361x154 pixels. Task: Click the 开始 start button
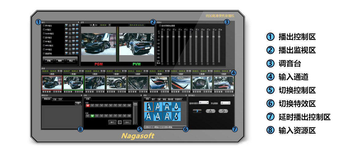tap(49, 61)
